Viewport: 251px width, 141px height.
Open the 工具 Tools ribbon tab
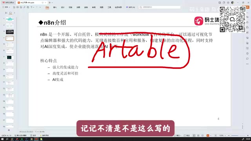click(109, 7)
